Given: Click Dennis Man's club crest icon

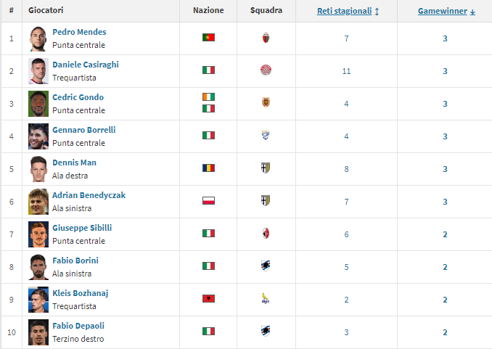Looking at the screenshot, I should pos(266,168).
